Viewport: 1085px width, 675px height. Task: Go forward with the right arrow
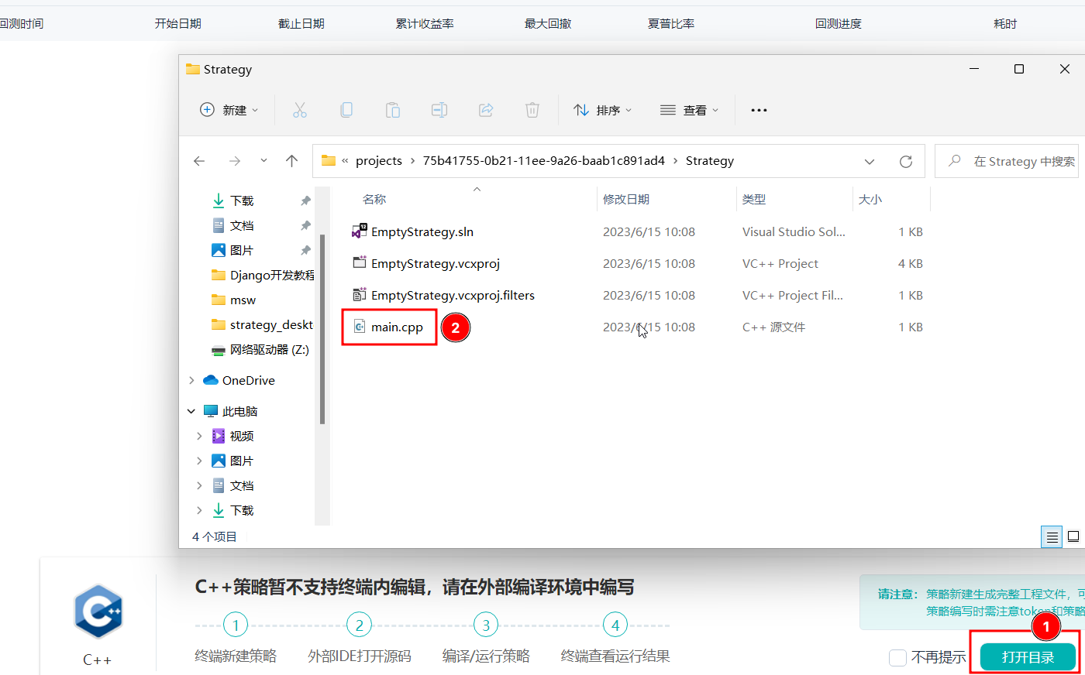[235, 161]
